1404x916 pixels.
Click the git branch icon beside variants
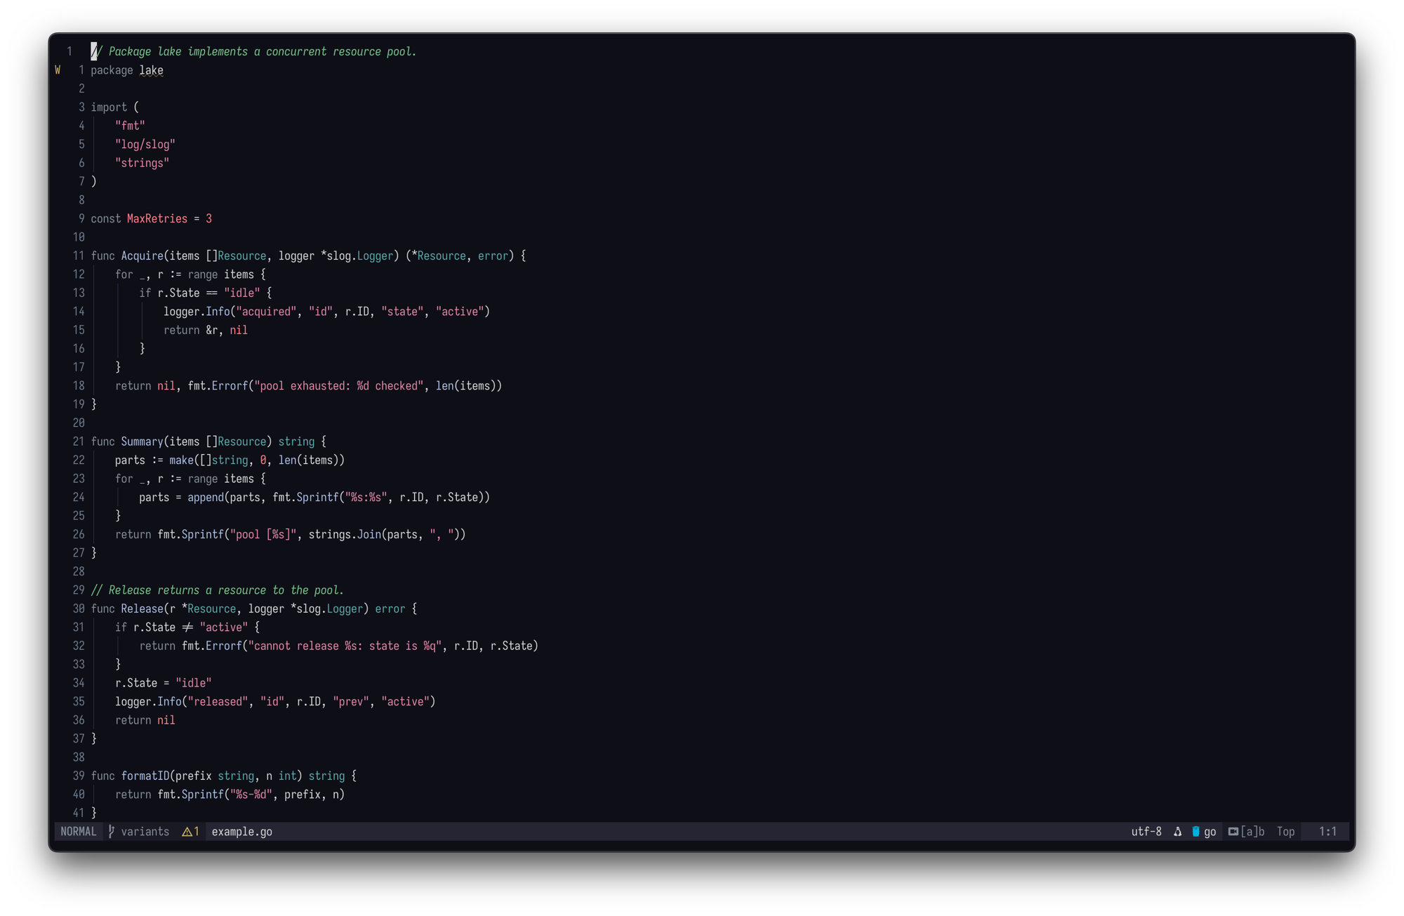[111, 831]
